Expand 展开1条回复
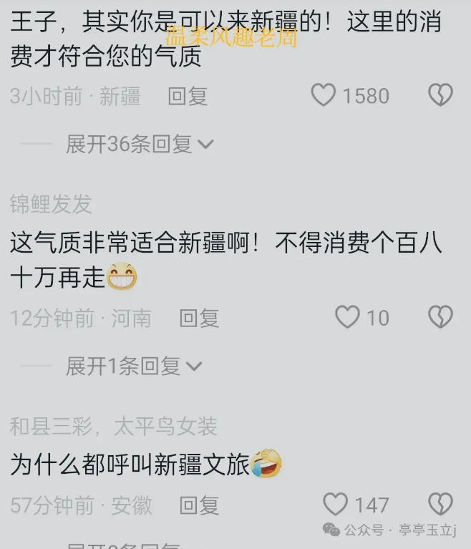The height and width of the screenshot is (549, 471). tap(134, 366)
